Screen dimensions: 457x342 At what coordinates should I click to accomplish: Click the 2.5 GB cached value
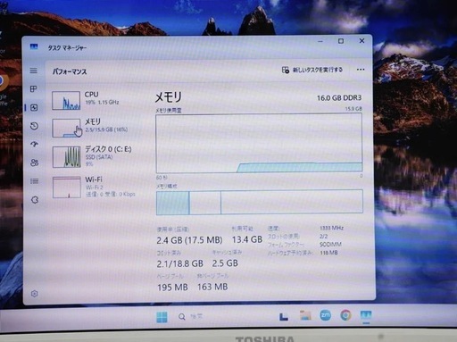tap(225, 263)
